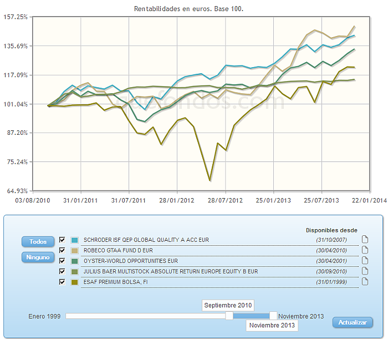Click the Noviembre 2013 tooltip below slider
This screenshot has width=388, height=339.
[272, 325]
